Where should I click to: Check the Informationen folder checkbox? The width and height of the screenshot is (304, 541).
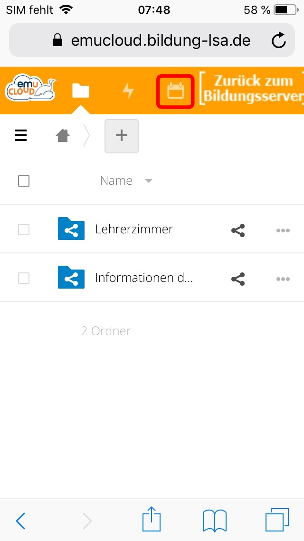point(24,278)
